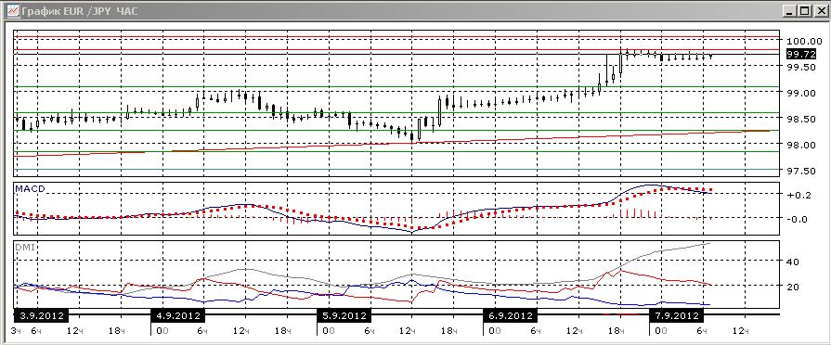Click the 4.9.2012 date marker
831x345 pixels.
[x=178, y=316]
